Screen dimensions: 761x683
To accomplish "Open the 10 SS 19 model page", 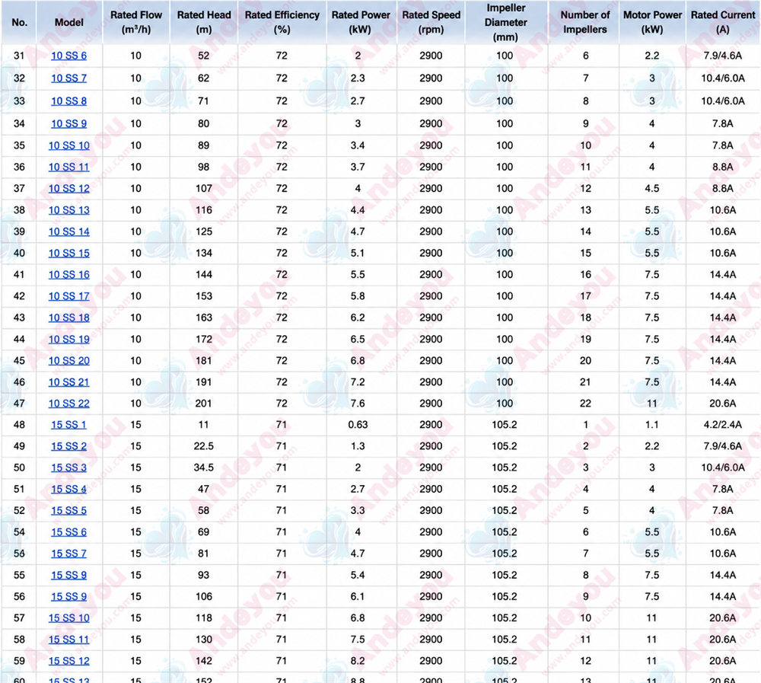I will click(x=69, y=340).
